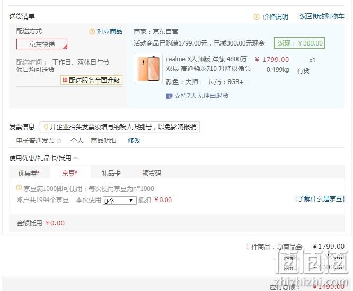Go back via 返回修改购物车 link

click(322, 16)
